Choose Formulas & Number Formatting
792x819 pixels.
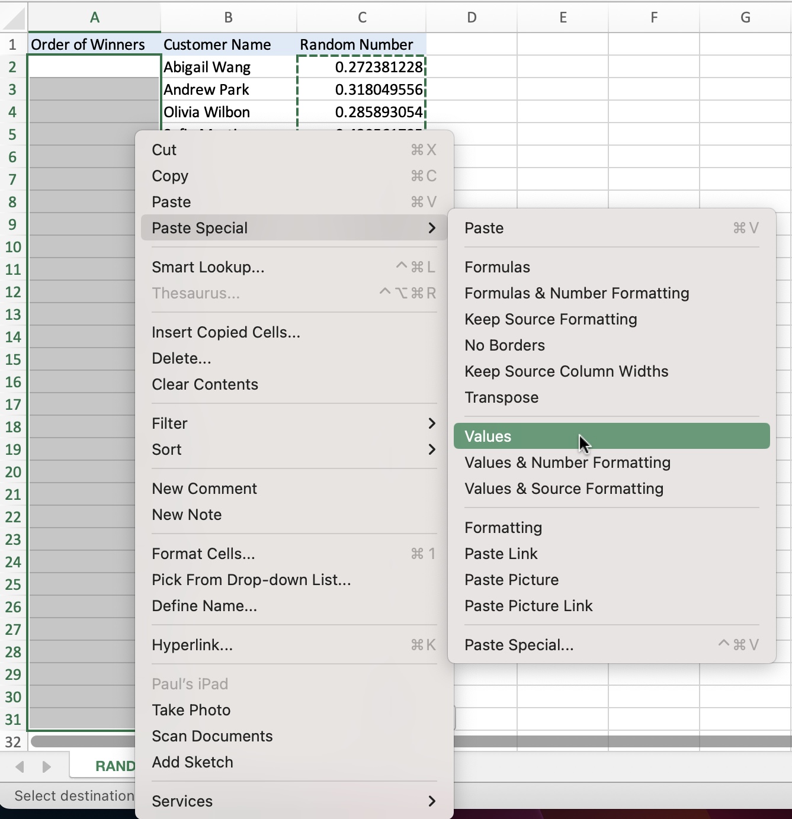click(x=612, y=293)
